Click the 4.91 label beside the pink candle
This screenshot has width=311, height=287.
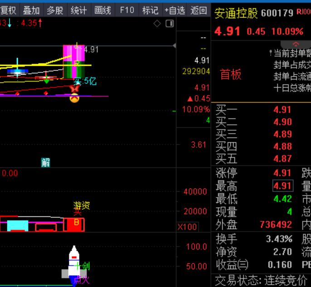click(x=91, y=49)
